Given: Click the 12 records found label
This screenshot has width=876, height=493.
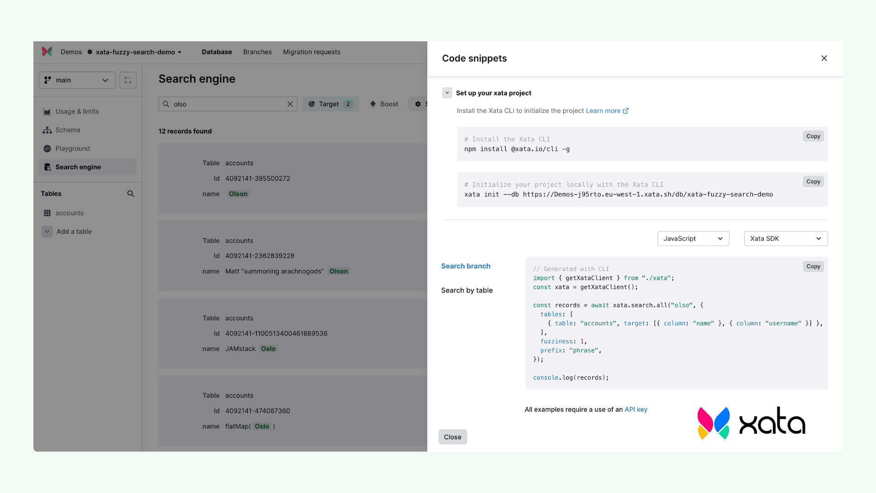Looking at the screenshot, I should click(185, 131).
